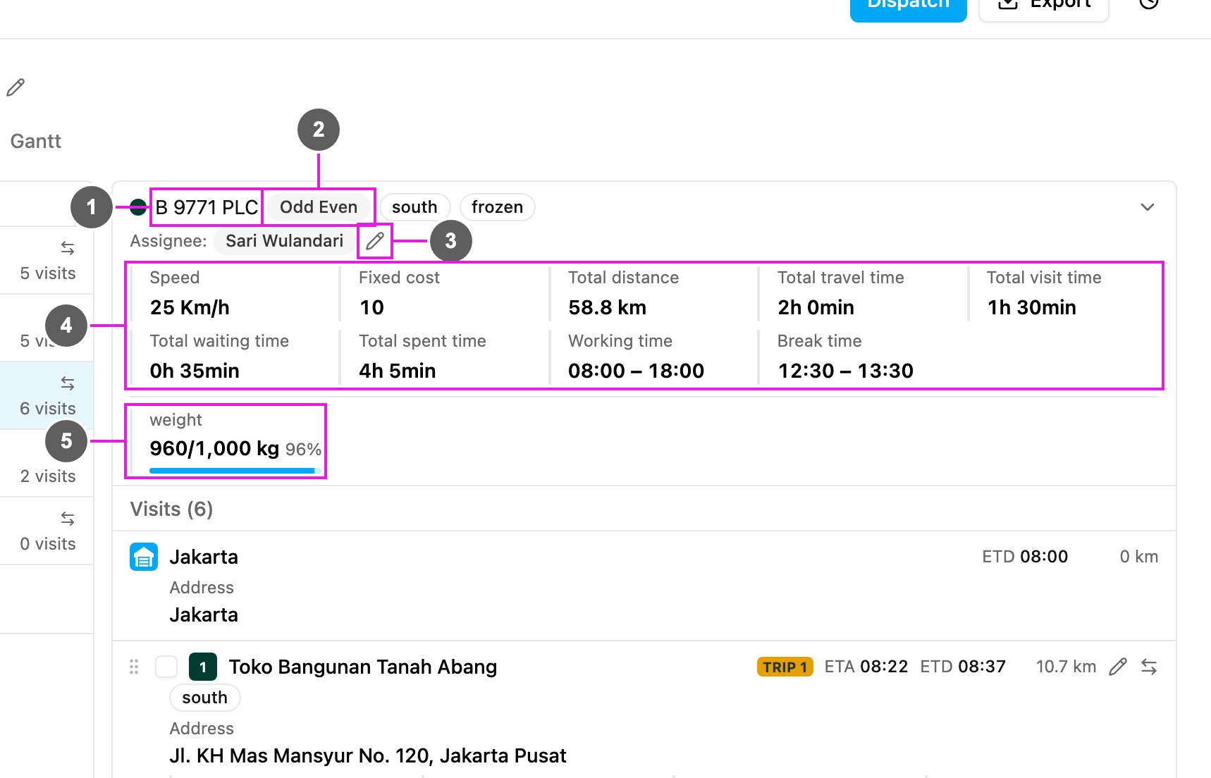The width and height of the screenshot is (1211, 778).
Task: Grab the drag handle of Toko Bangunan Tanah Abang
Action: click(134, 667)
